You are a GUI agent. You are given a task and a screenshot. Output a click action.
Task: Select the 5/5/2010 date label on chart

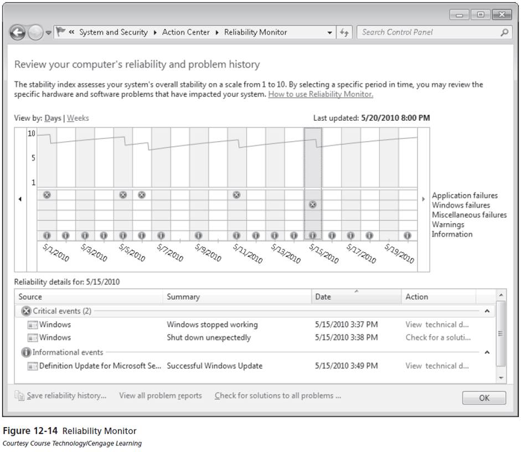pos(132,253)
